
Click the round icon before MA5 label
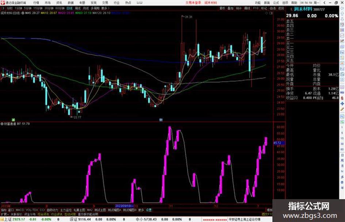[23, 13]
